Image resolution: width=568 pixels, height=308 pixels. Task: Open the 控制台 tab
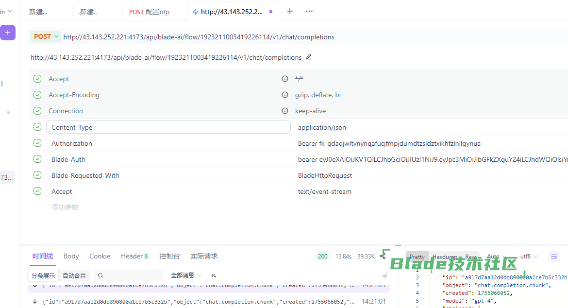(169, 256)
